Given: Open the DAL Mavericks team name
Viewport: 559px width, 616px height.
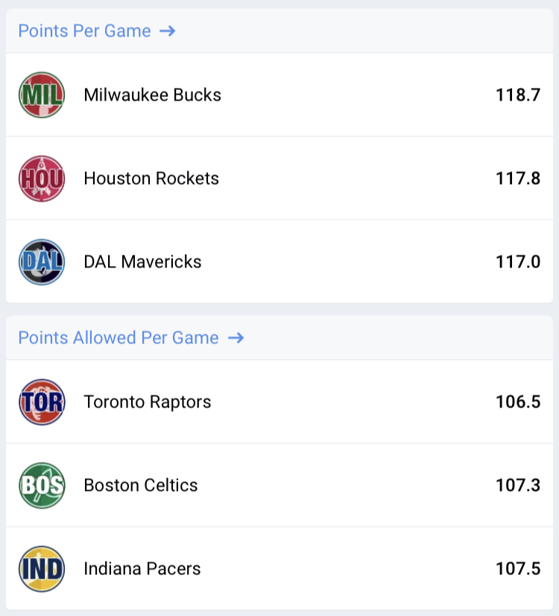Looking at the screenshot, I should (x=142, y=262).
